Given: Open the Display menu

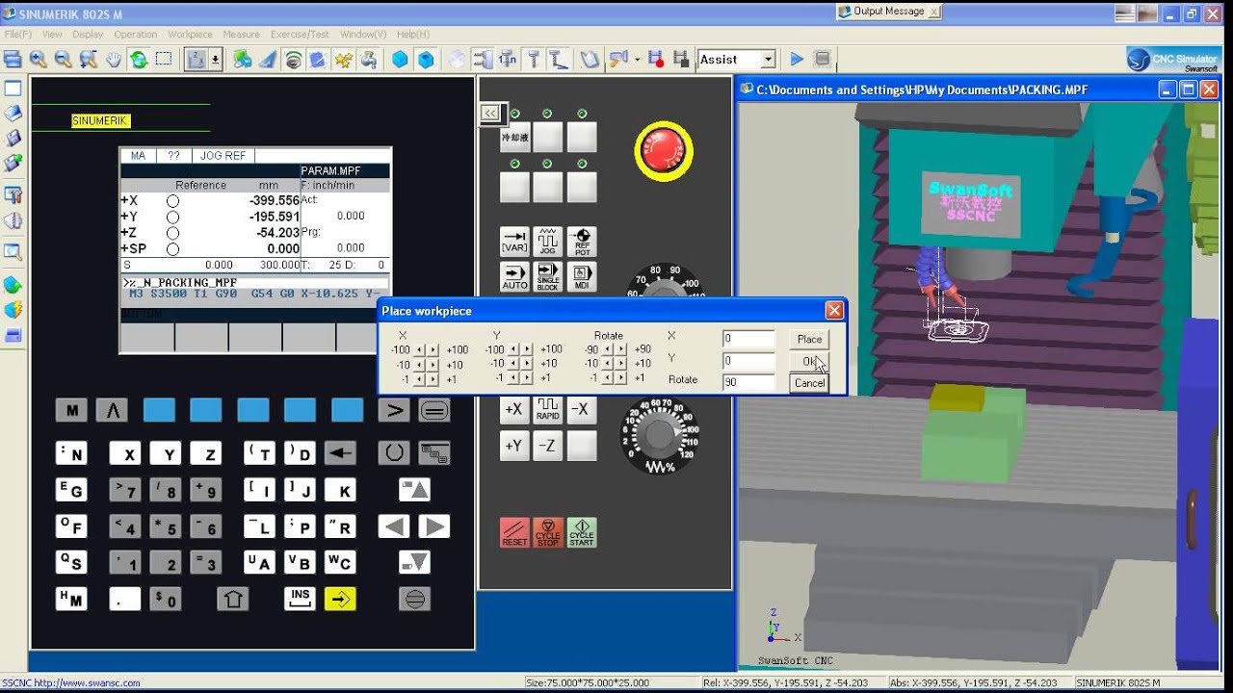Looking at the screenshot, I should click(x=88, y=34).
